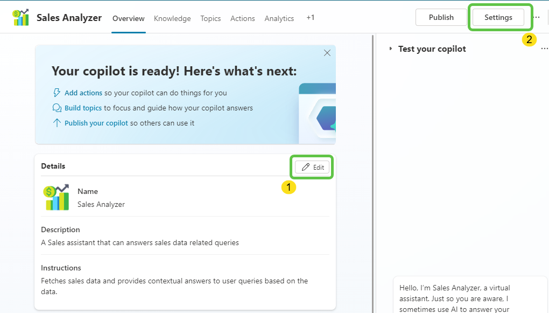This screenshot has width=549, height=313.
Task: Close the 'Your copilot is ready' banner
Action: pos(327,53)
